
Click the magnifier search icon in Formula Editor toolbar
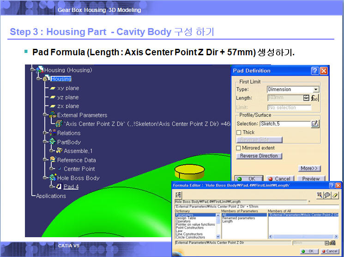click(320, 195)
